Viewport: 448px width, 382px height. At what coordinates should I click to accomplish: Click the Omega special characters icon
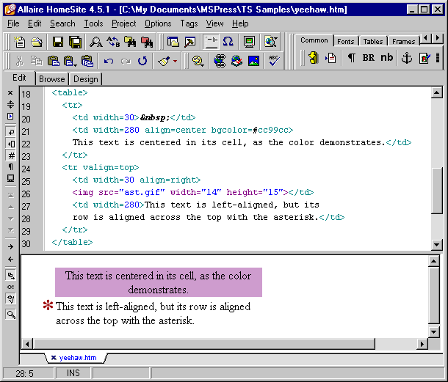[x=228, y=43]
